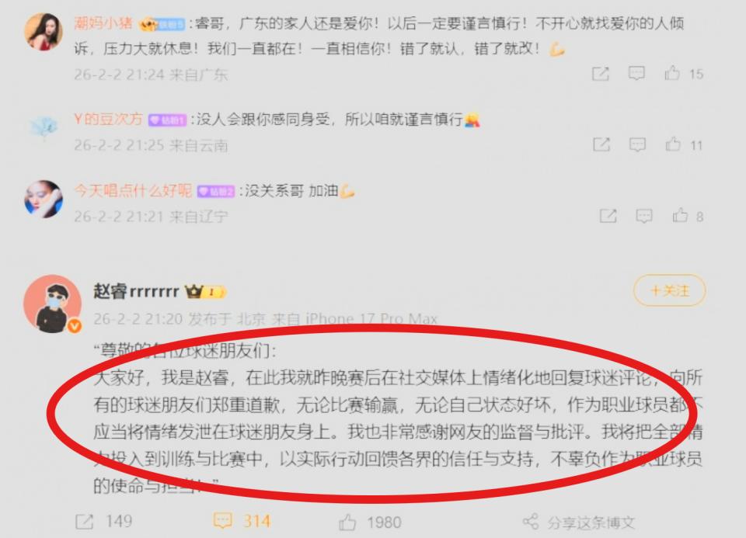The image size is (746, 538).
Task: Repost 今天唱点什么好呢 comment
Action: 608,217
